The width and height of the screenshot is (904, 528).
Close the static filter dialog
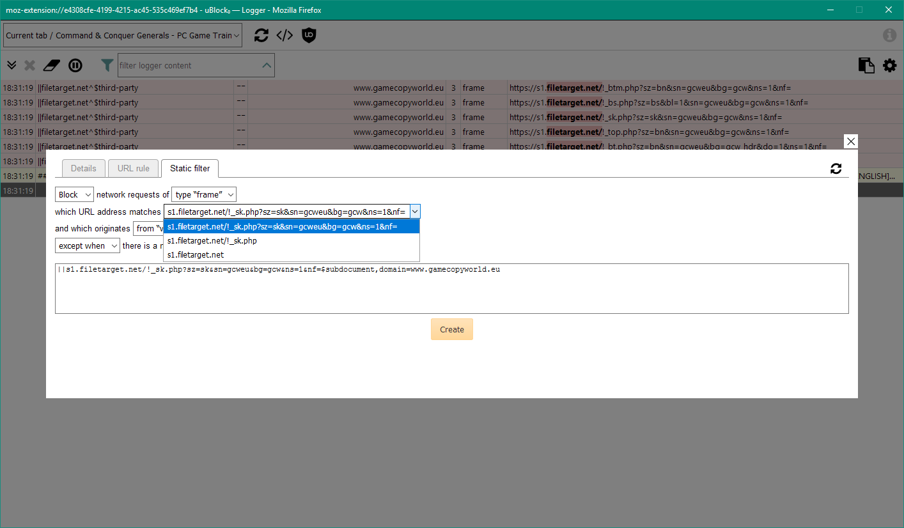[x=851, y=142]
